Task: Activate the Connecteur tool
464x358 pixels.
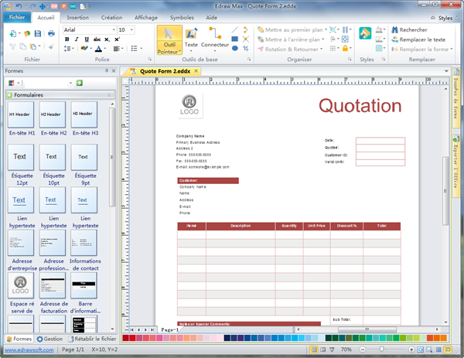Action: pos(214,33)
